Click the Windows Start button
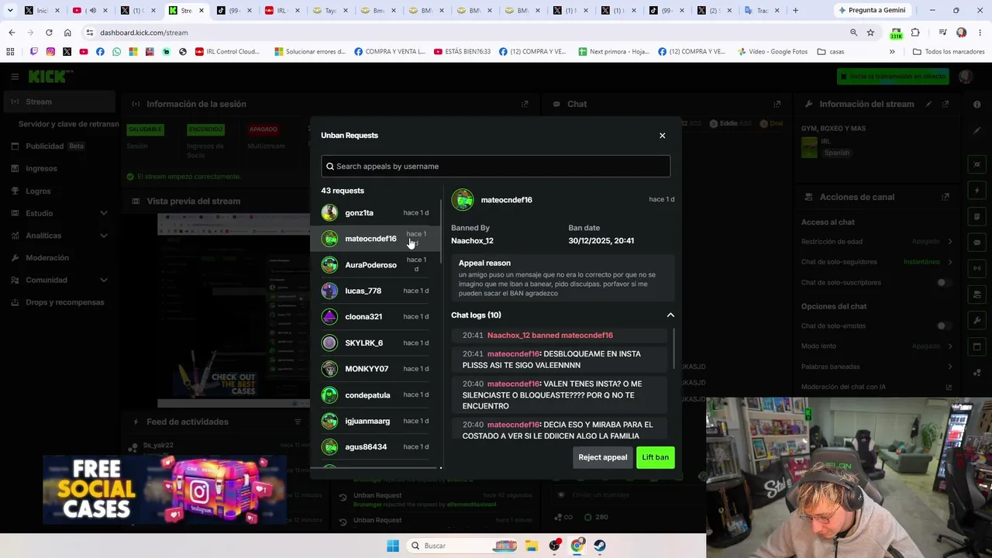The width and height of the screenshot is (992, 558). [393, 546]
